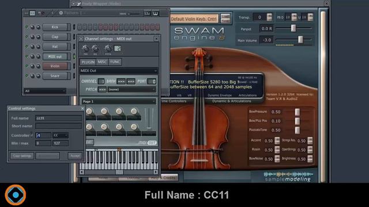Switch to the PLUGIN tab
369x207 pixels.
pyautogui.click(x=88, y=62)
